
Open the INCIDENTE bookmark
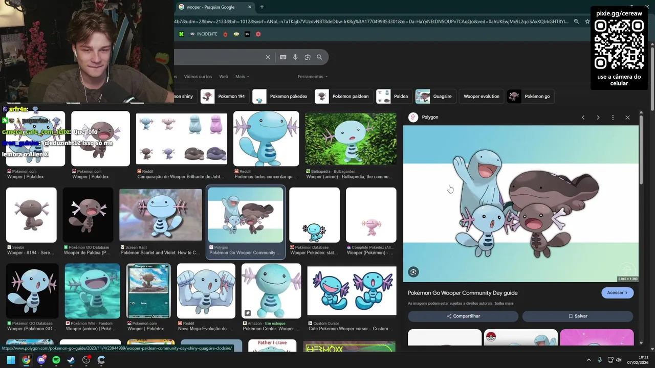point(204,34)
